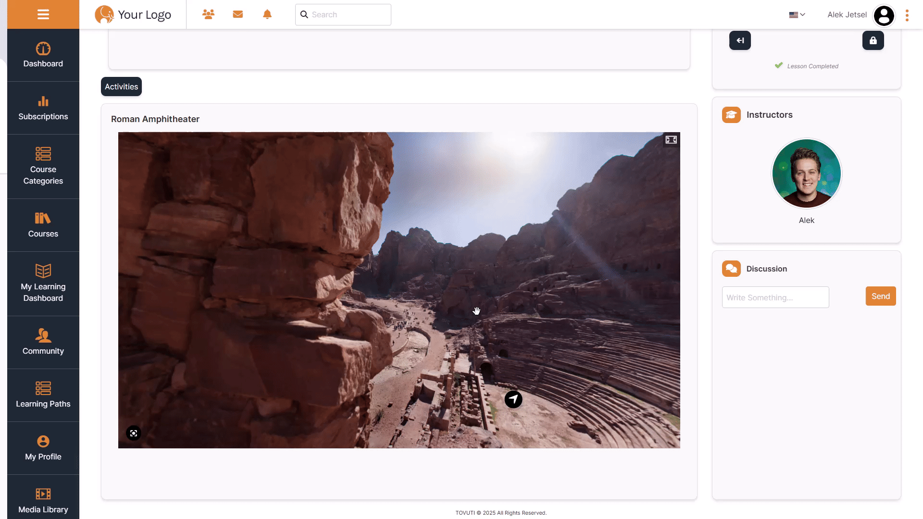The width and height of the screenshot is (923, 519).
Task: Click the Lesson Completed status text
Action: [812, 66]
